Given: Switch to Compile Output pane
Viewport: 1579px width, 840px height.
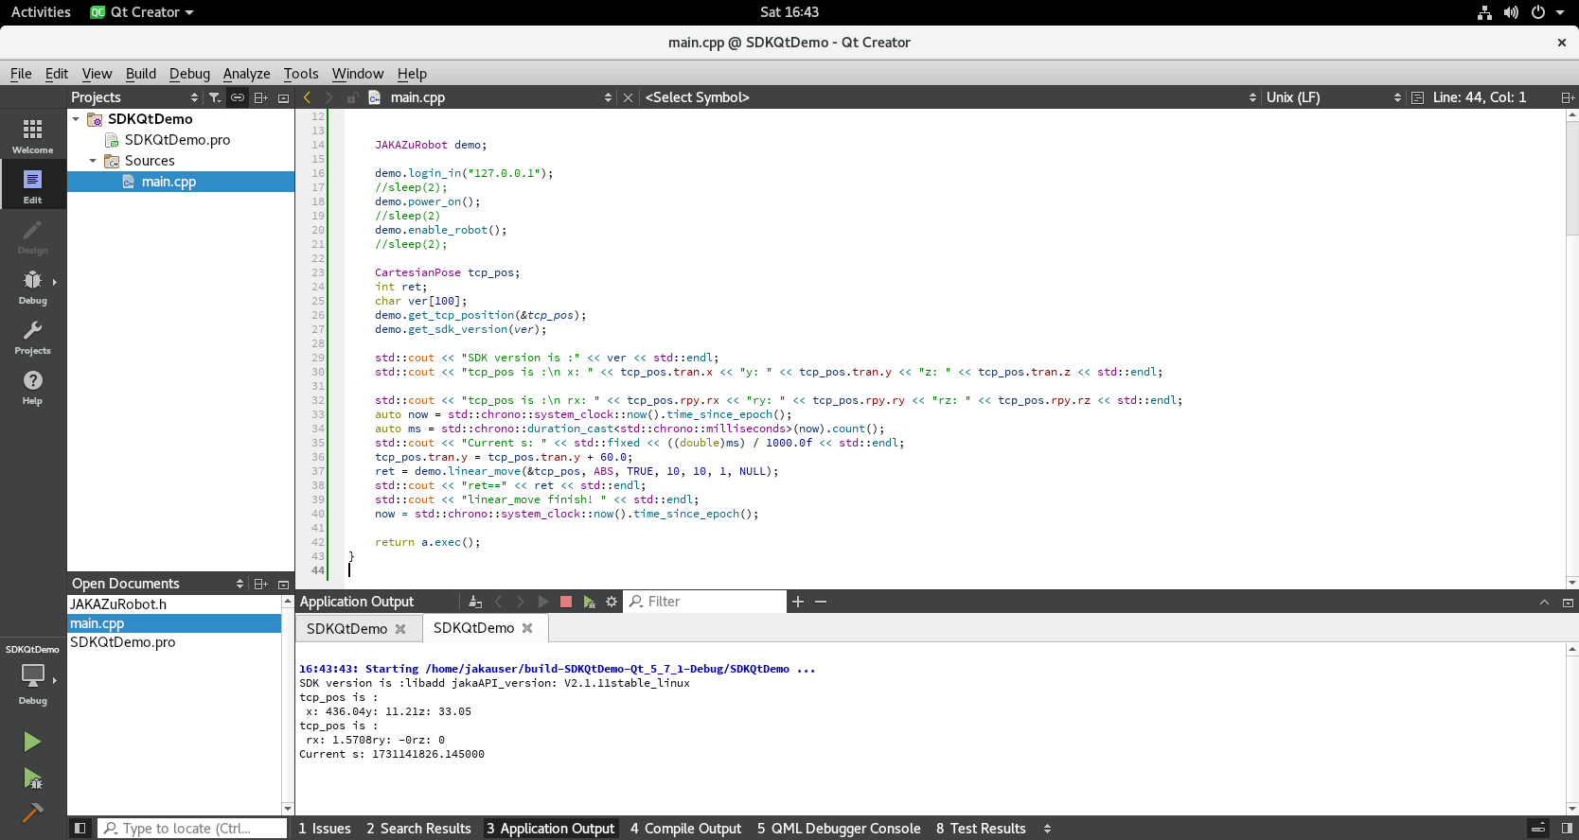Looking at the screenshot, I should [685, 829].
